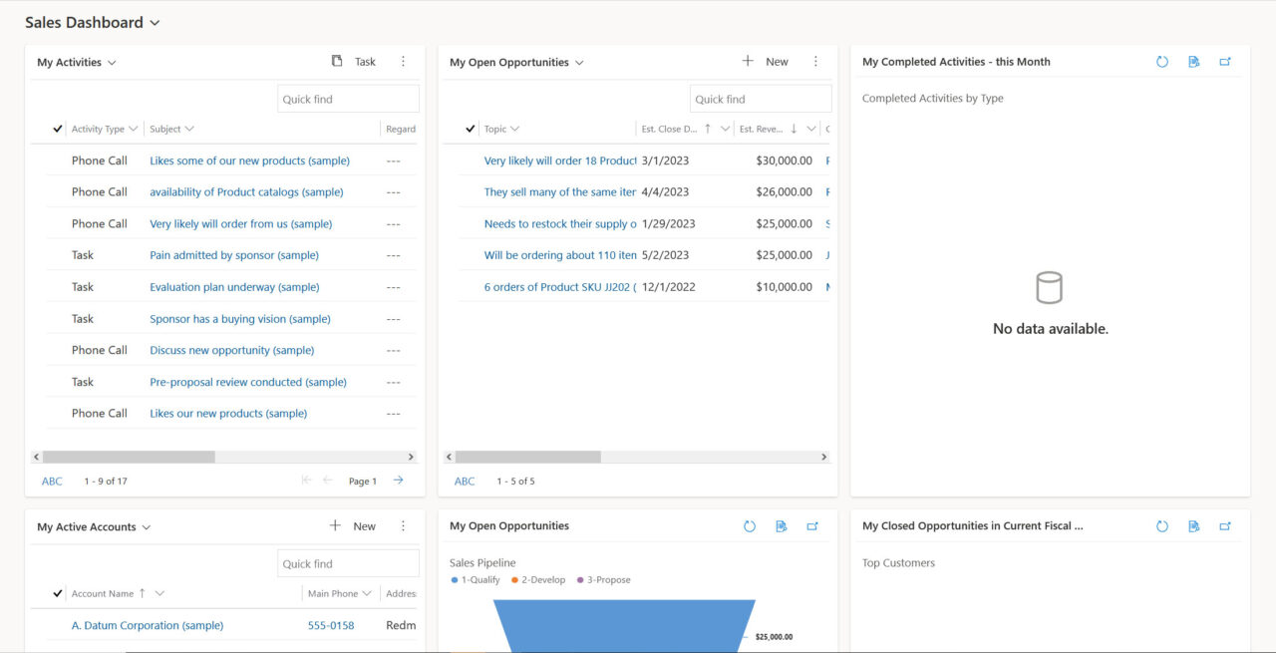Click New to create an opportunity
1276x653 pixels.
766,61
